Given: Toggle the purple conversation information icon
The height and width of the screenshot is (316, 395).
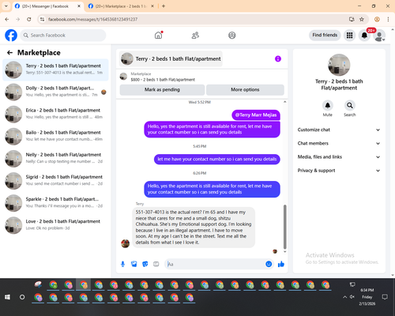Looking at the screenshot, I should click(278, 58).
